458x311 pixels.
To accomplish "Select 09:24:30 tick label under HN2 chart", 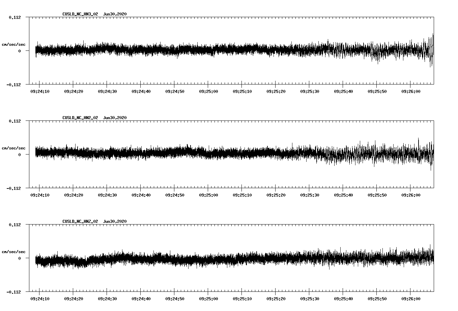I will point(107,195).
